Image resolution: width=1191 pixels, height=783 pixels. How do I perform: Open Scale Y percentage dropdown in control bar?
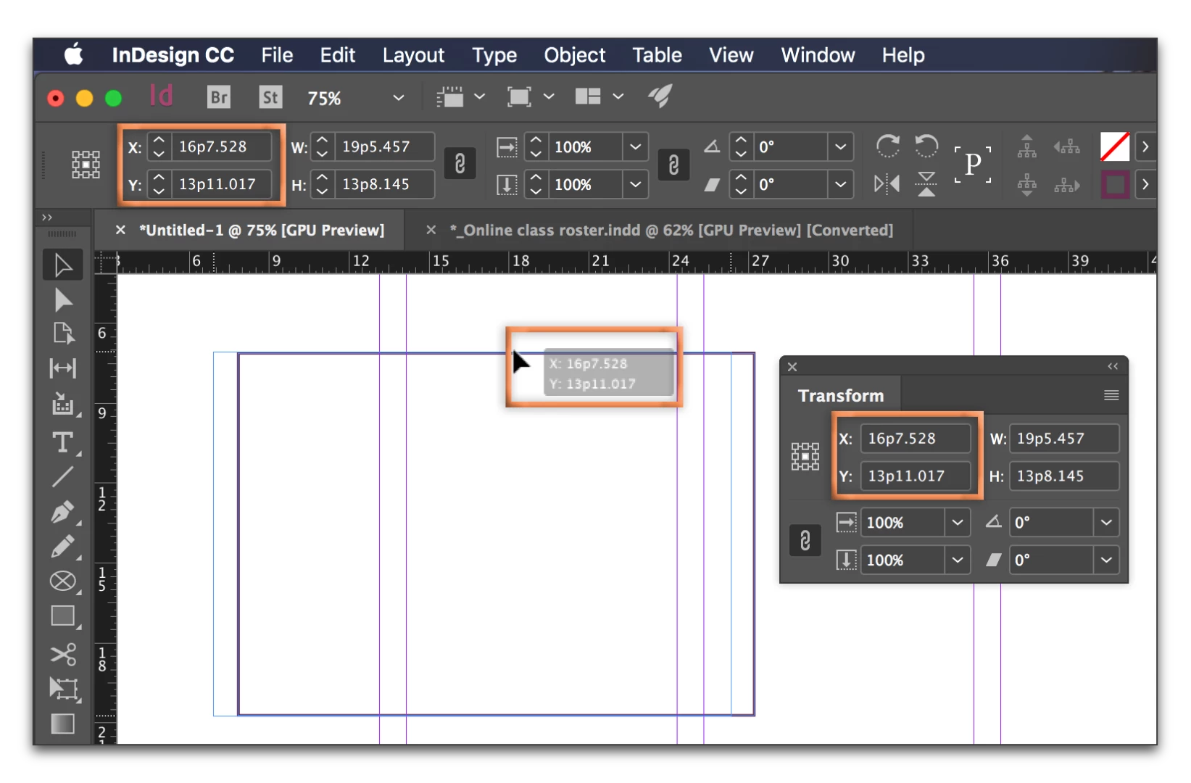pyautogui.click(x=635, y=185)
